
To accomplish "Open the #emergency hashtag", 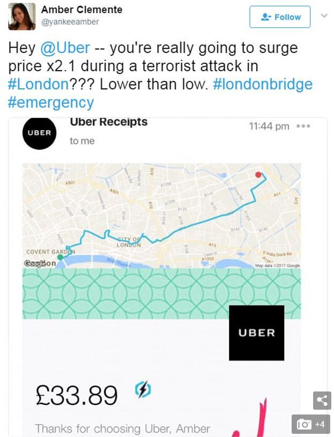I will pos(51,103).
